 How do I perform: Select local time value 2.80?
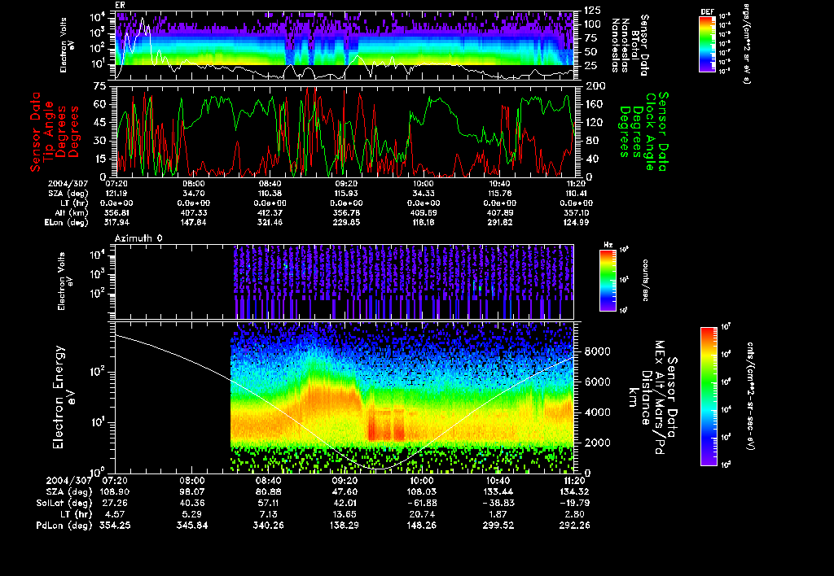click(x=574, y=514)
